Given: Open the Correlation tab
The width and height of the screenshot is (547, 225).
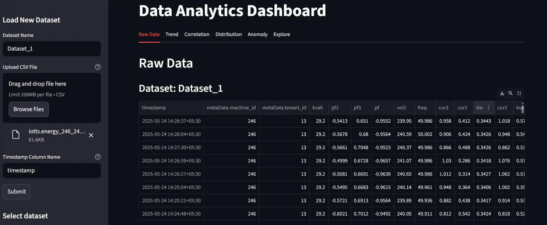Looking at the screenshot, I should 197,34.
